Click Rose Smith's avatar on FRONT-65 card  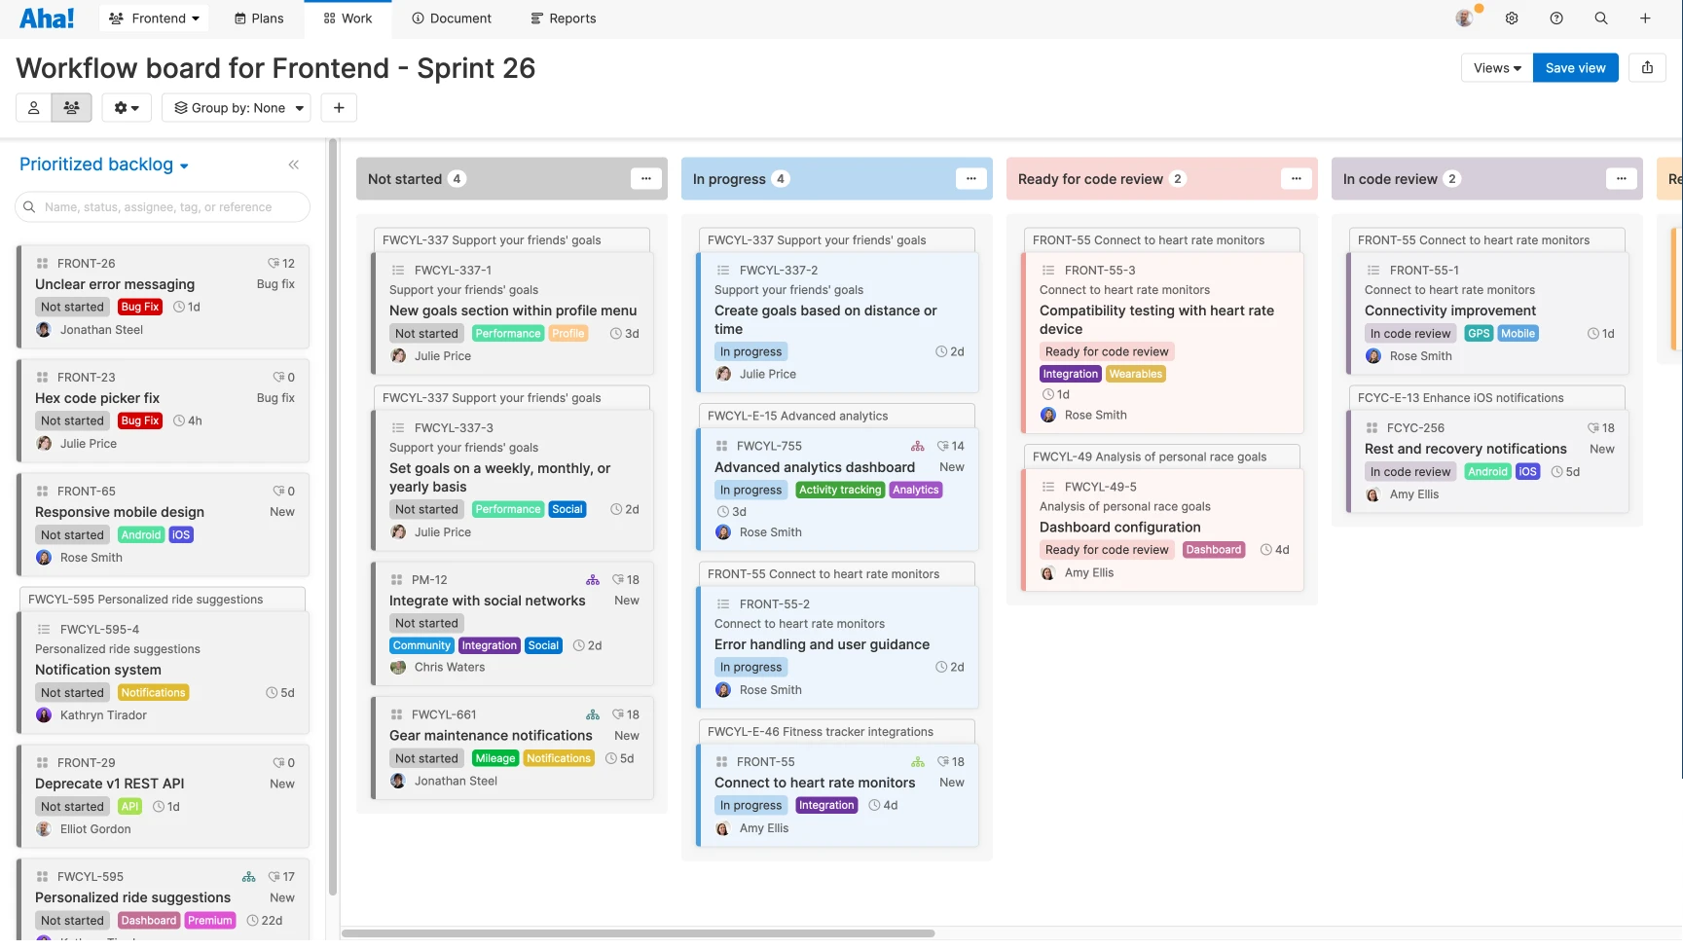(44, 557)
